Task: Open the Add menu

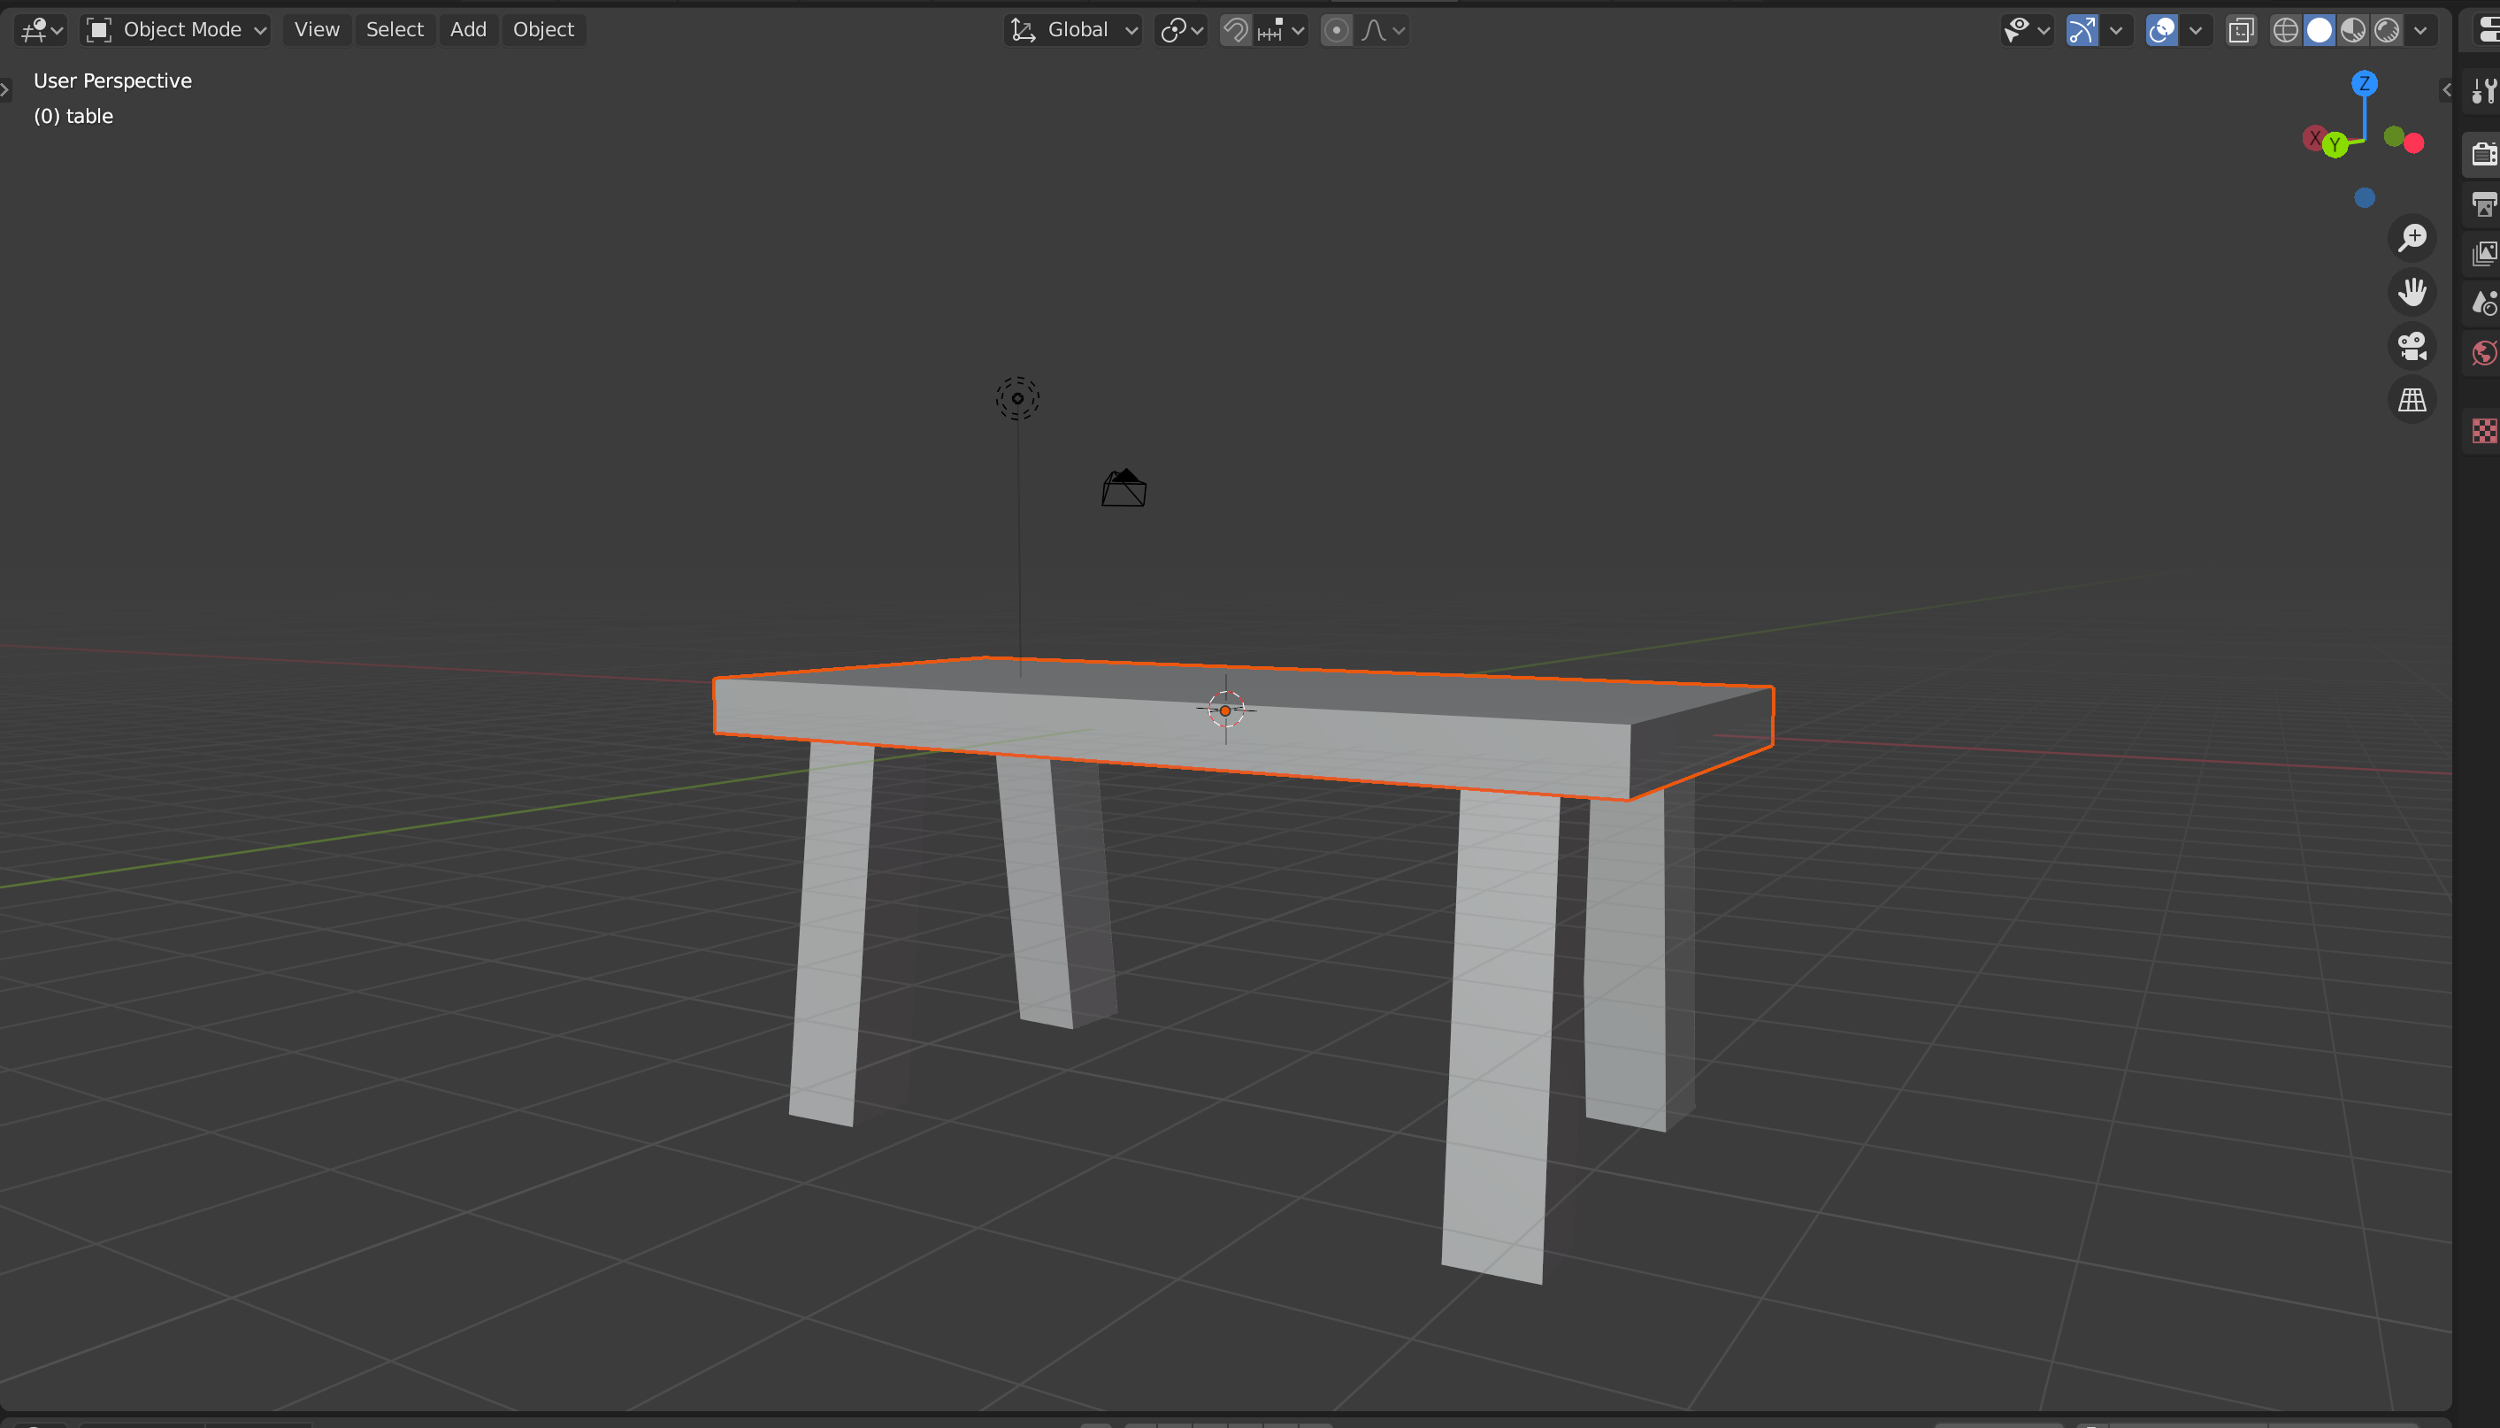Action: point(468,29)
